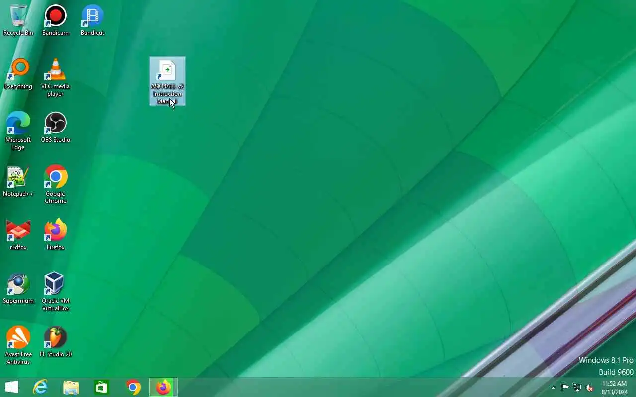Select the Microsoft Edge desktop shortcut

18,131
